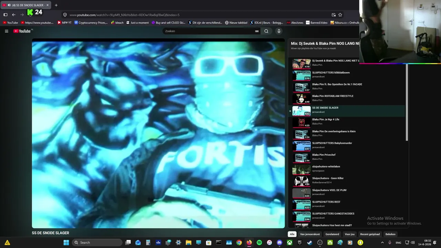Click the site security shield icon
This screenshot has height=248, width=441.
pos(65,15)
